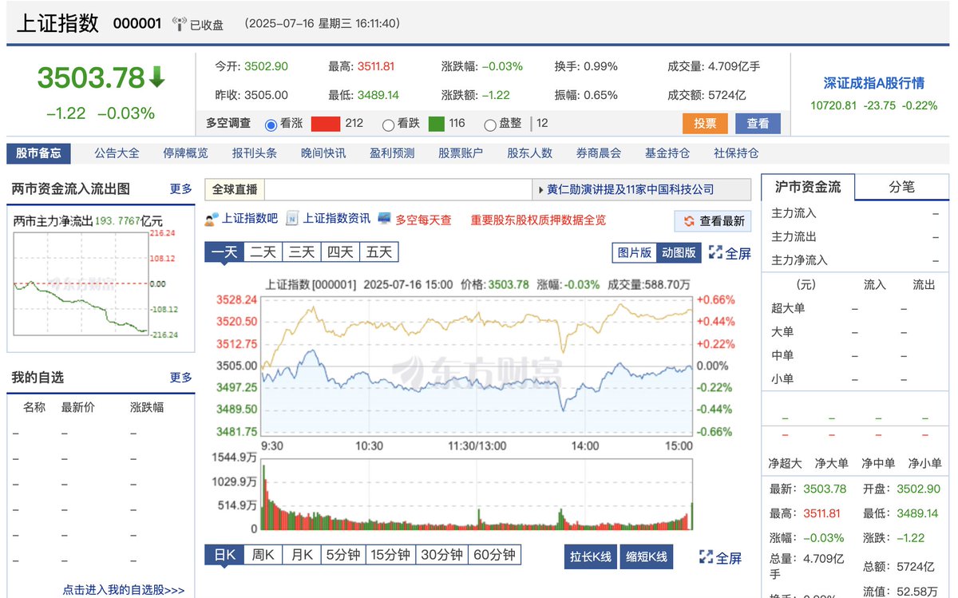Click 更多 beside 我的自选
This screenshot has width=958, height=598.
coord(181,378)
